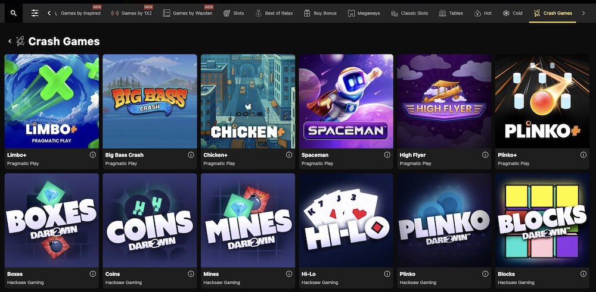Click the High Flyer title text
Screen dimensions: 596x292
(412, 155)
